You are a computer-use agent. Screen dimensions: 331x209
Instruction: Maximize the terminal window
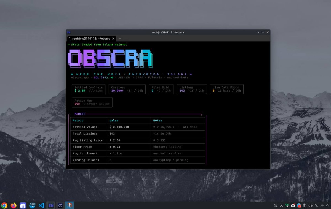(263, 32)
